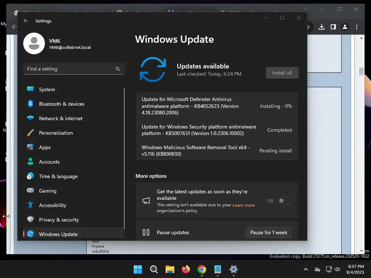This screenshot has height=278, width=371.
Task: Click the Pending install status
Action: [276, 151]
